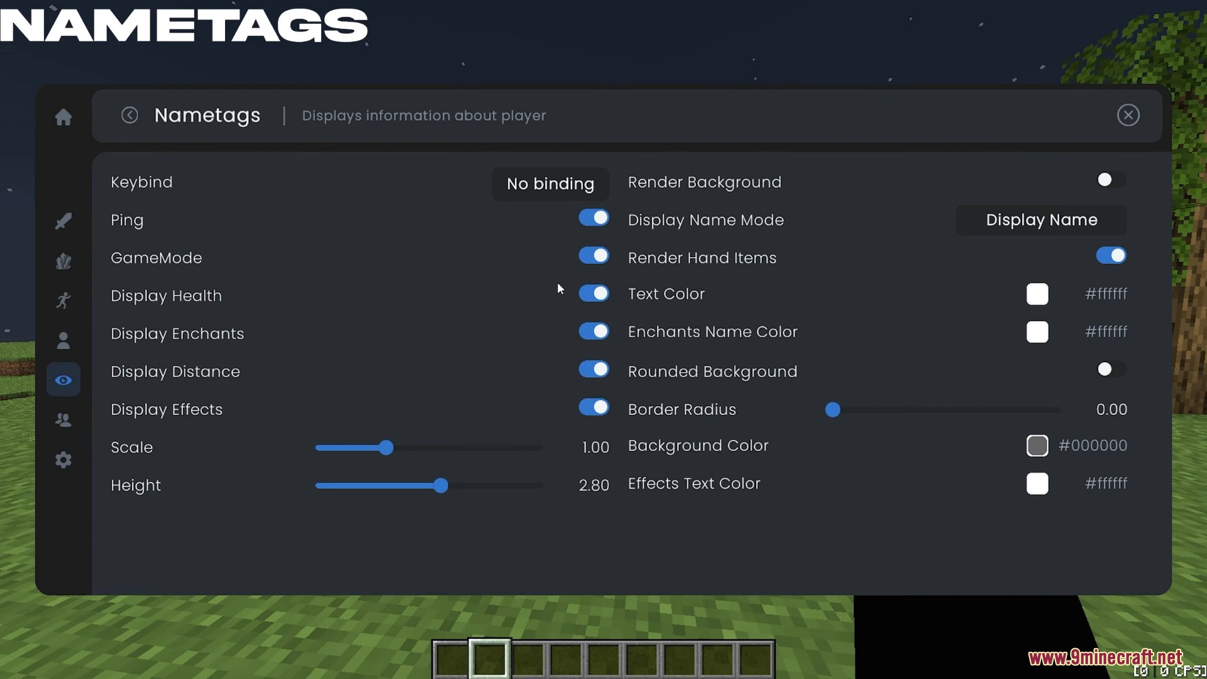Viewport: 1207px width, 679px height.
Task: Open the Display Name mode selector
Action: click(x=1042, y=220)
